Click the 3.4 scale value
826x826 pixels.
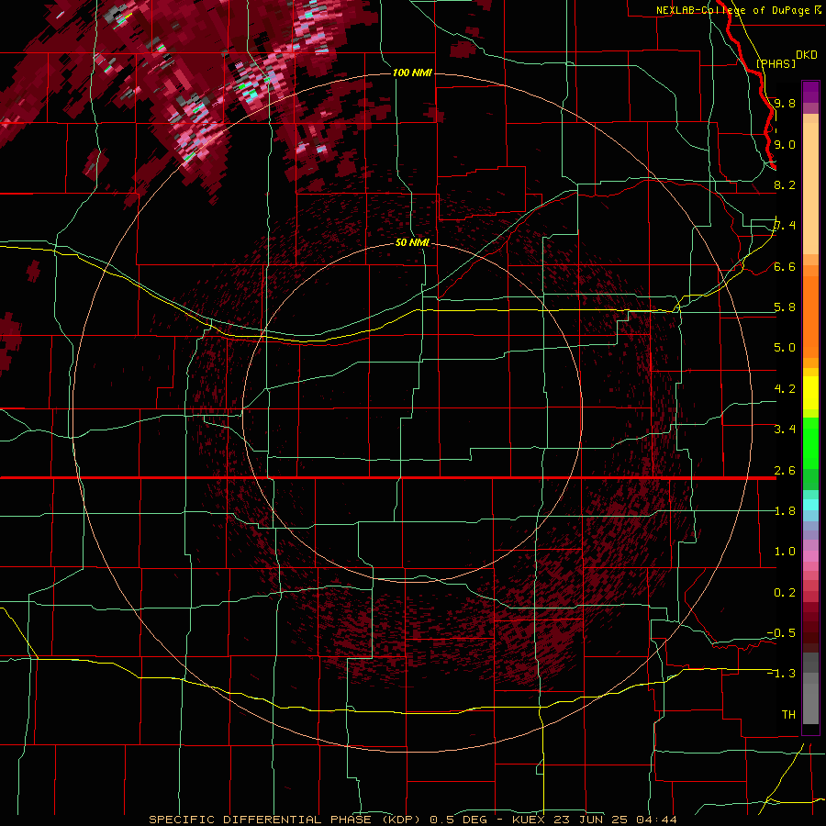785,429
